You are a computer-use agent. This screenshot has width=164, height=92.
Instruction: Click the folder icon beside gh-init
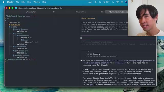click(14, 33)
